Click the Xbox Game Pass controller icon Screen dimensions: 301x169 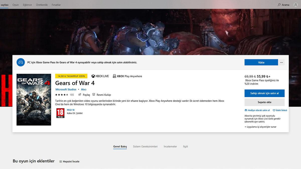pos(20,62)
